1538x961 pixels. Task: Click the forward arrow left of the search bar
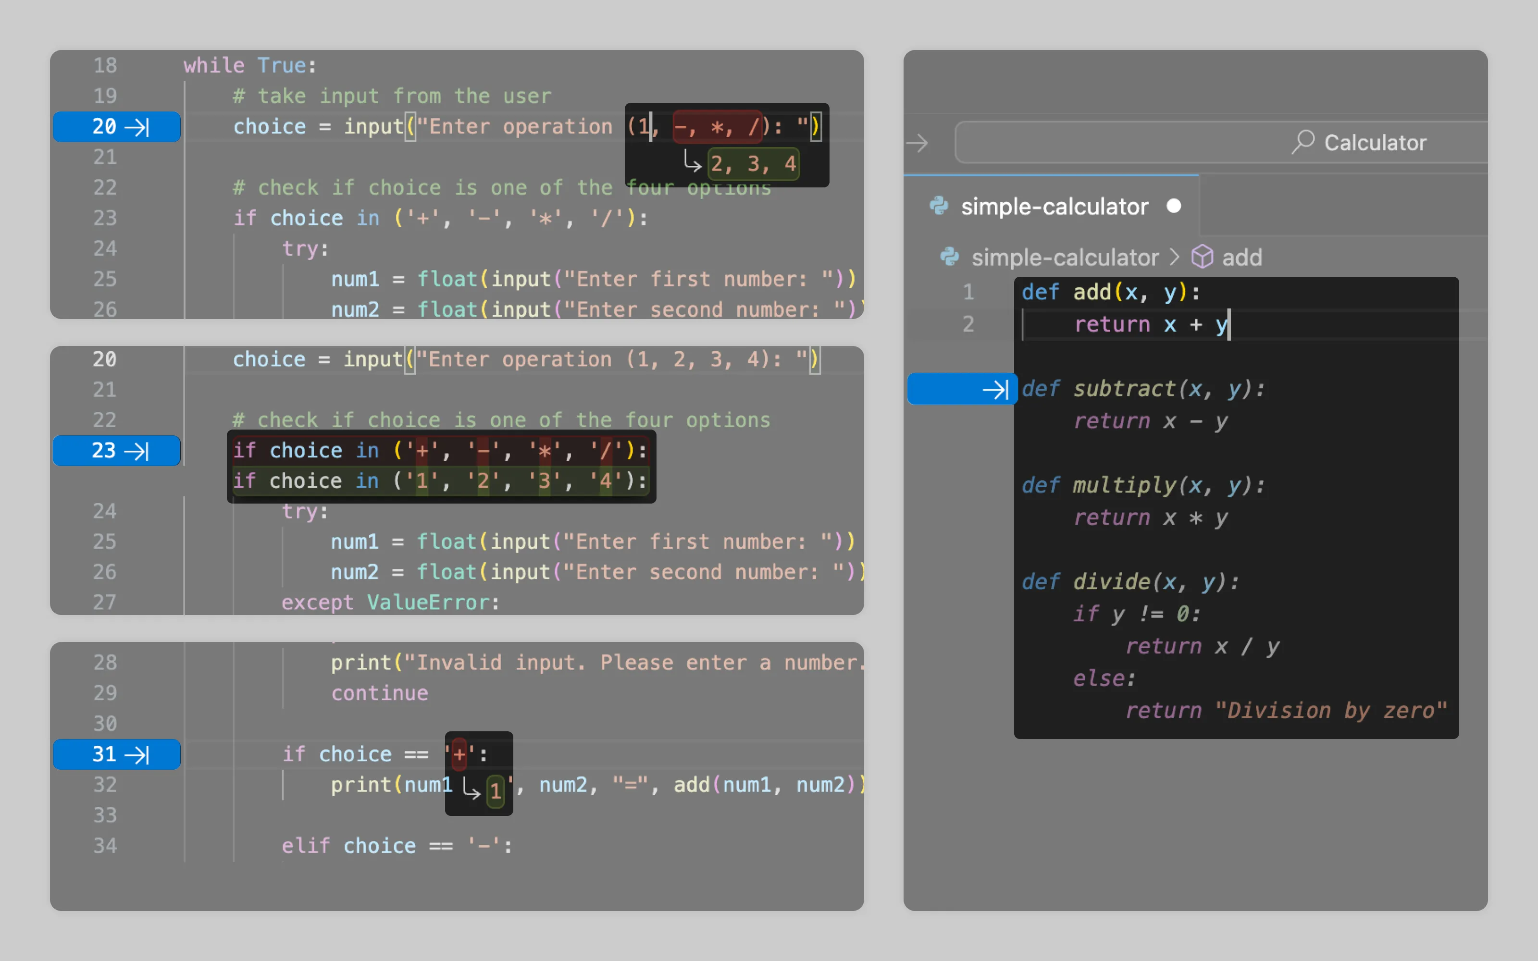coord(917,143)
